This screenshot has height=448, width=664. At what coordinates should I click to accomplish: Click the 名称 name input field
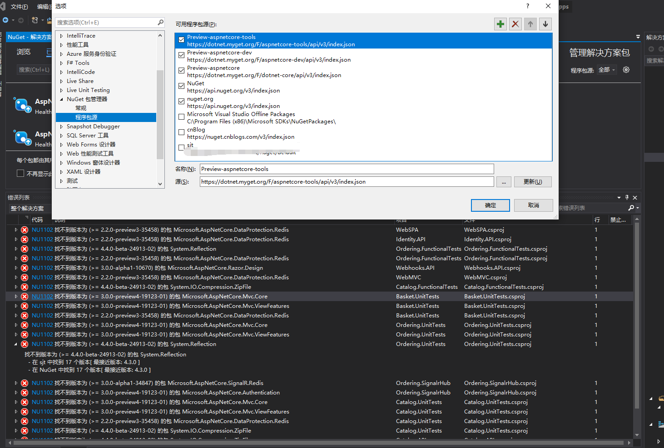coord(347,169)
